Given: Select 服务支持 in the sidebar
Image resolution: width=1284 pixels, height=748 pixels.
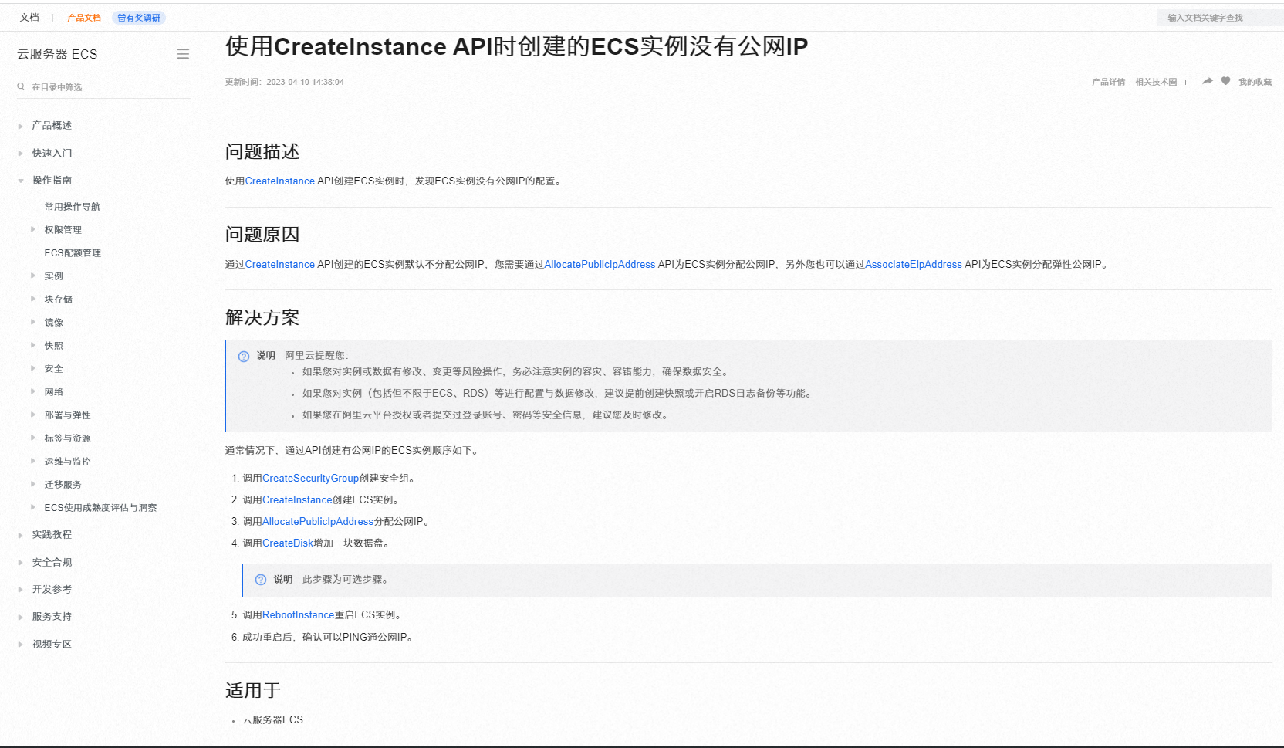Looking at the screenshot, I should (52, 617).
